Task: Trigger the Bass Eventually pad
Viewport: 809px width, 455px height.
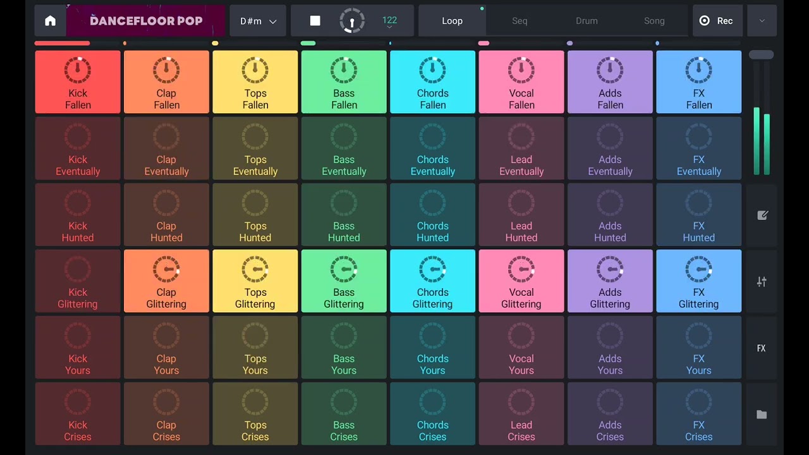Action: tap(344, 149)
